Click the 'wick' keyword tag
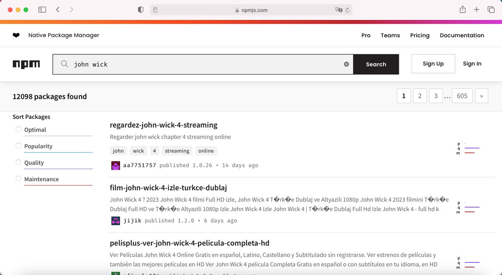The height and width of the screenshot is (275, 502). (138, 151)
